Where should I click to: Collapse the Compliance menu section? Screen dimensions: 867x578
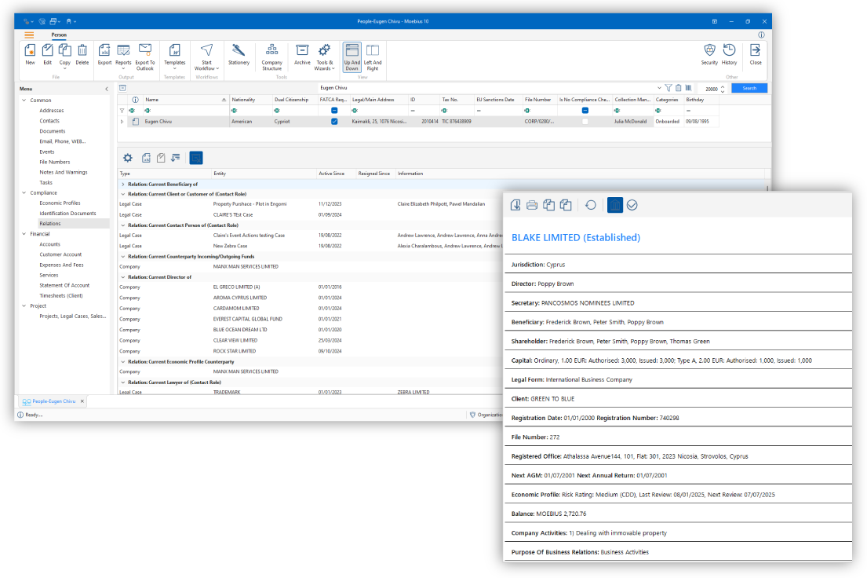24,192
